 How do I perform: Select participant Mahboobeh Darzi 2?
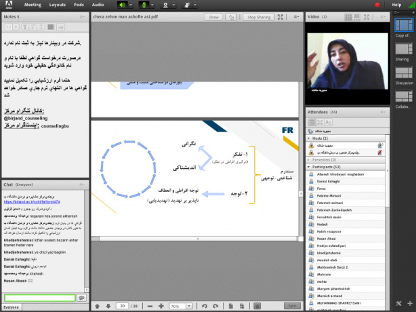[x=346, y=267]
